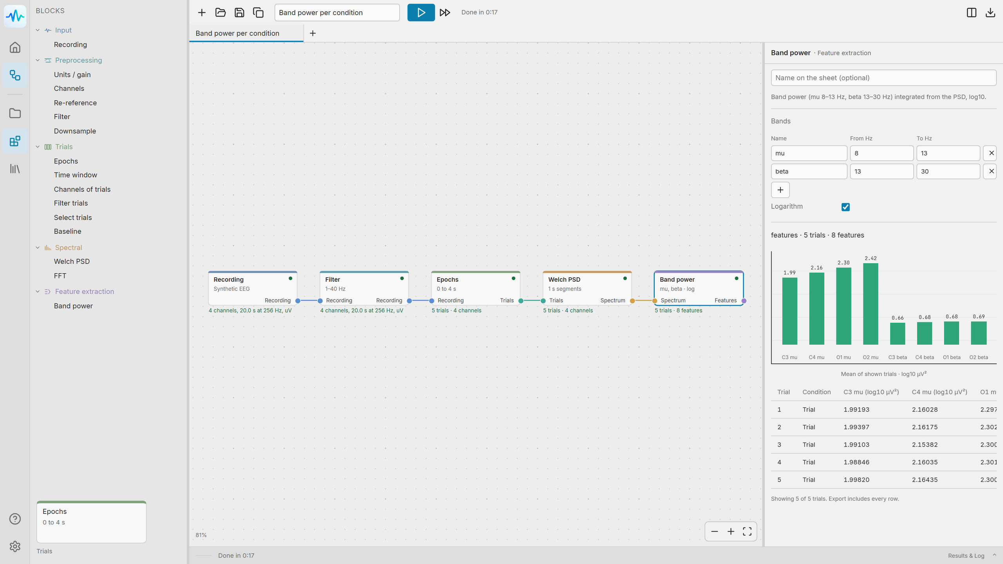1003x564 pixels.
Task: Click the Band power node's Features output port
Action: (x=744, y=301)
